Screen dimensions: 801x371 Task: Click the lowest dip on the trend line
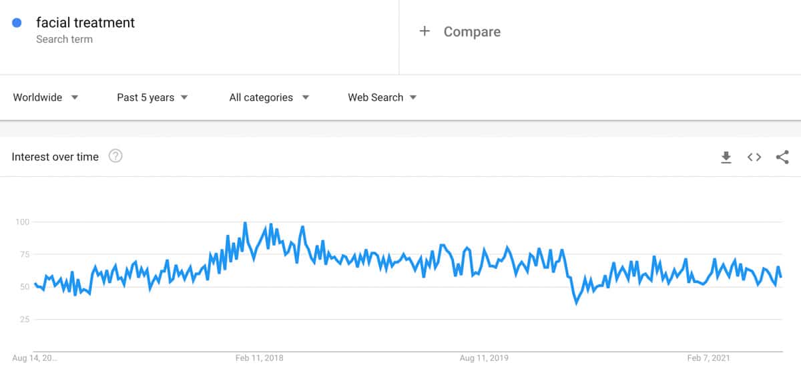coord(576,303)
